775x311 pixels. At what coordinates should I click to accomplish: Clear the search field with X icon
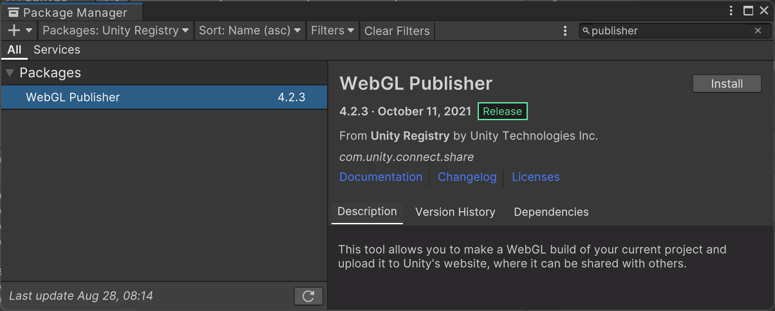click(x=758, y=31)
